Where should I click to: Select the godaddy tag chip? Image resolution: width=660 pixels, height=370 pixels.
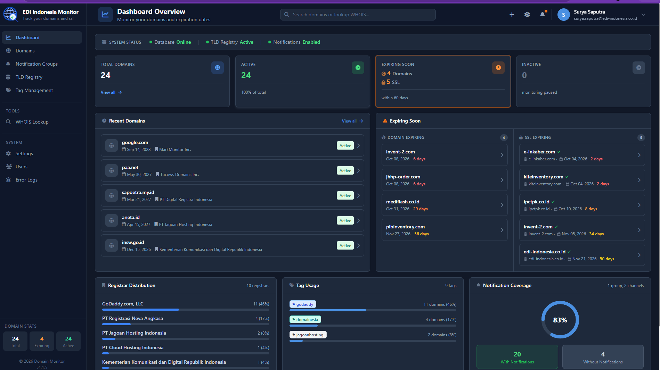click(x=303, y=304)
